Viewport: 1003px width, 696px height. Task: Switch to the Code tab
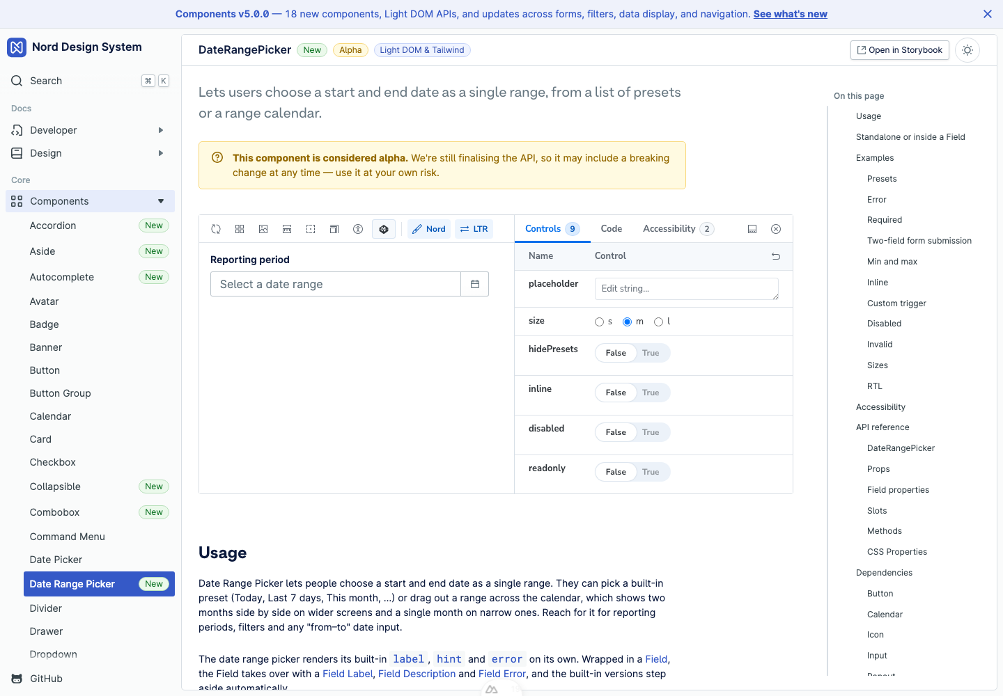point(612,229)
